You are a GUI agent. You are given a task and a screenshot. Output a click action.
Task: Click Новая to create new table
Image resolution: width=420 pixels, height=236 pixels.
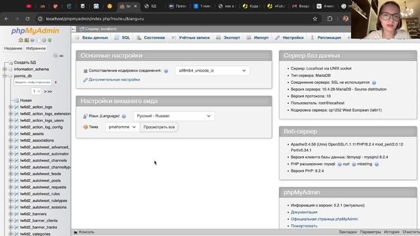pos(26,100)
